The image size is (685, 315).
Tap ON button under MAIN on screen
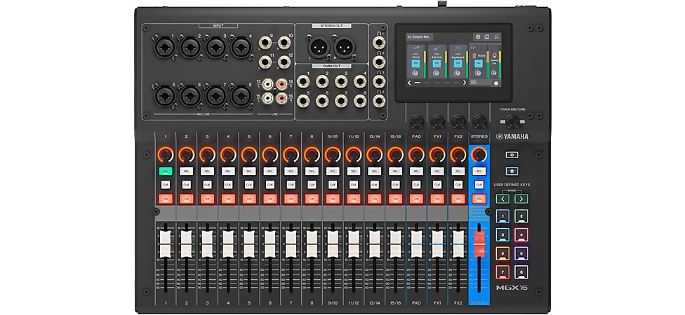pos(479,64)
